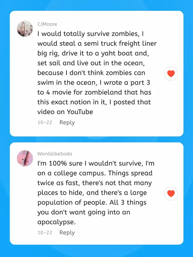Viewport: 193px width, 257px height.
Task: Click the CJMoore username
Action: pos(47,24)
